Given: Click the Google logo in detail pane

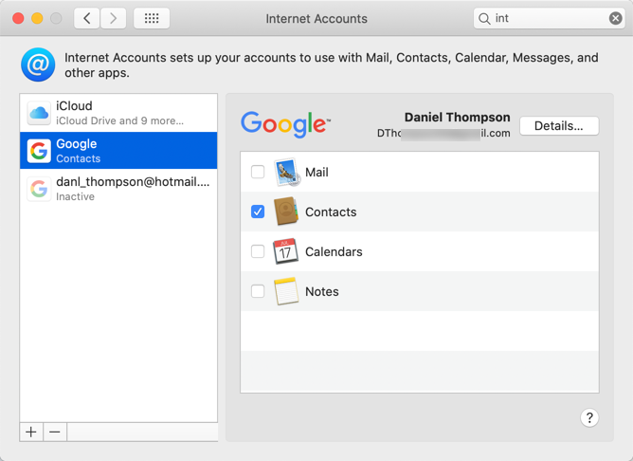Looking at the screenshot, I should pyautogui.click(x=285, y=124).
